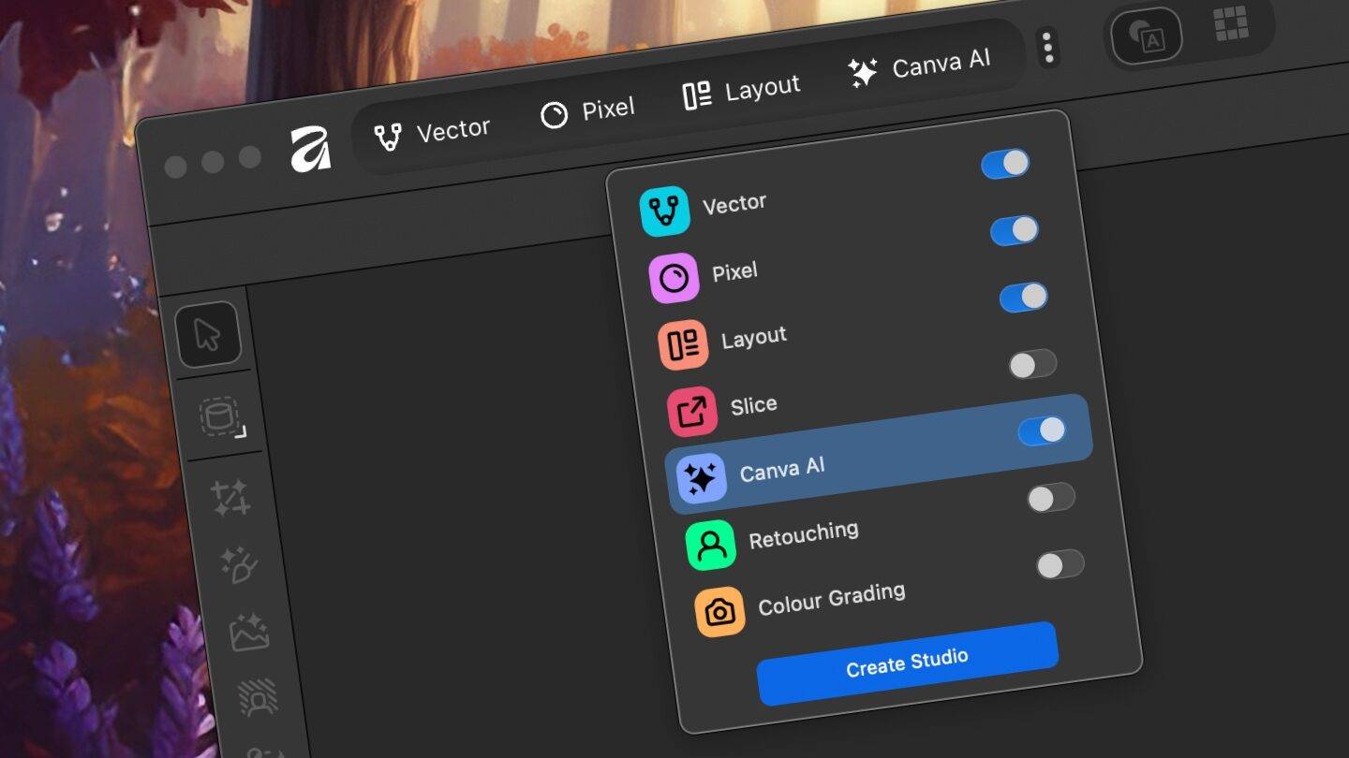Image resolution: width=1349 pixels, height=758 pixels.
Task: Click the grid icon at top right
Action: pyautogui.click(x=1231, y=23)
